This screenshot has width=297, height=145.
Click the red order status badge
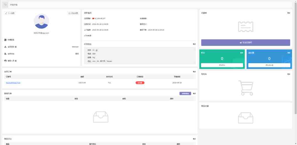pyautogui.click(x=140, y=83)
